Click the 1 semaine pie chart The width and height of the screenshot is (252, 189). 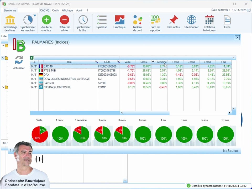pyautogui.click(x=81, y=134)
